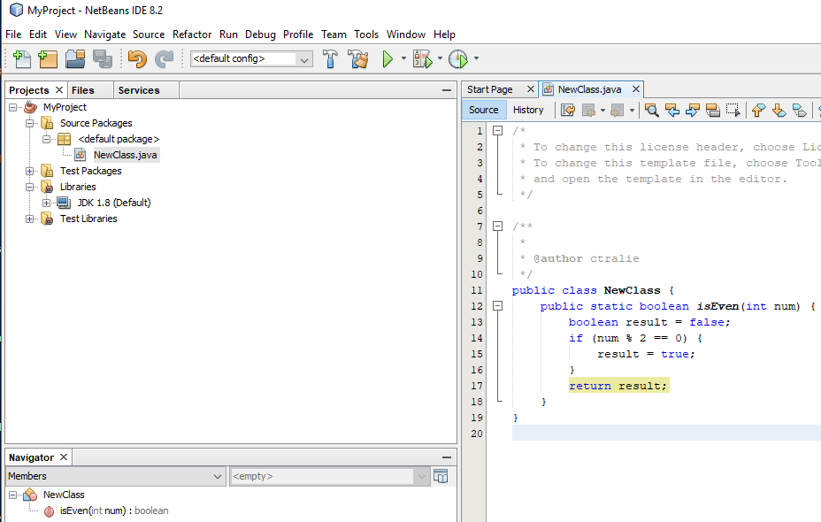Click the Undo arrow icon
Image resolution: width=821 pixels, height=522 pixels.
click(x=137, y=58)
